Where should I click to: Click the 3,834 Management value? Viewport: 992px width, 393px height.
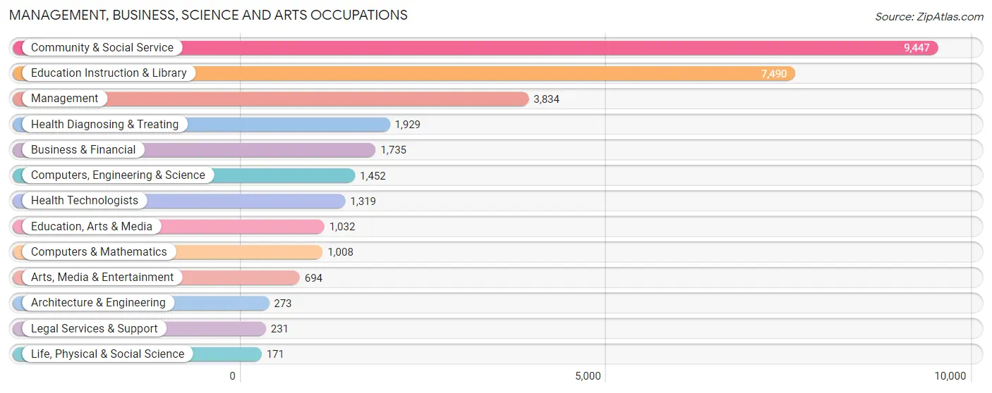[x=546, y=99]
